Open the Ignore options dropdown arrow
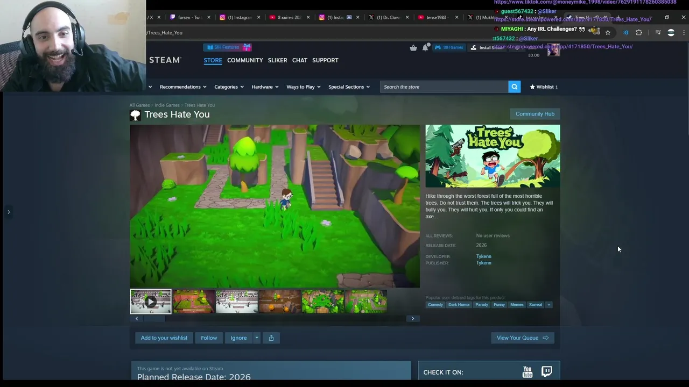Image resolution: width=689 pixels, height=387 pixels. tap(257, 338)
